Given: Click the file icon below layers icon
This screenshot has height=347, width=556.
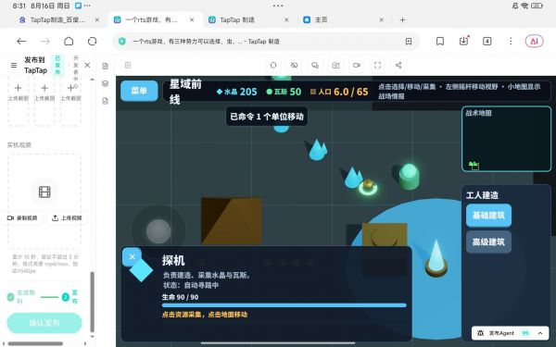Looking at the screenshot, I should tap(106, 101).
